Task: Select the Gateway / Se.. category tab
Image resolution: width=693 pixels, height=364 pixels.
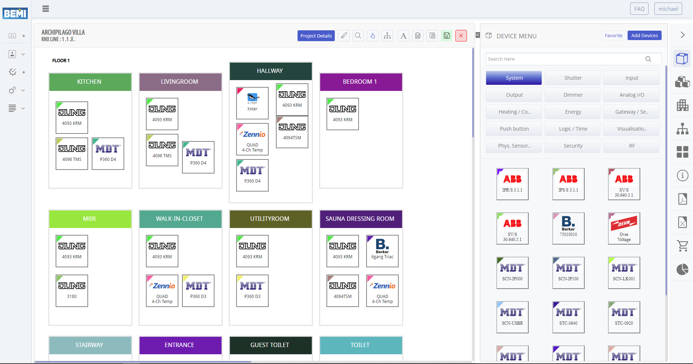Action: (632, 112)
